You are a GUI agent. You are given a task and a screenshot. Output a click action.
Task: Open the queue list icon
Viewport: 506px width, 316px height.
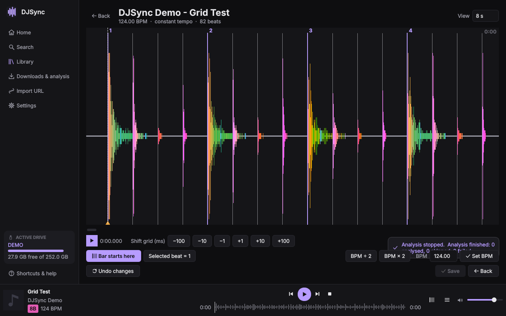tap(447, 300)
